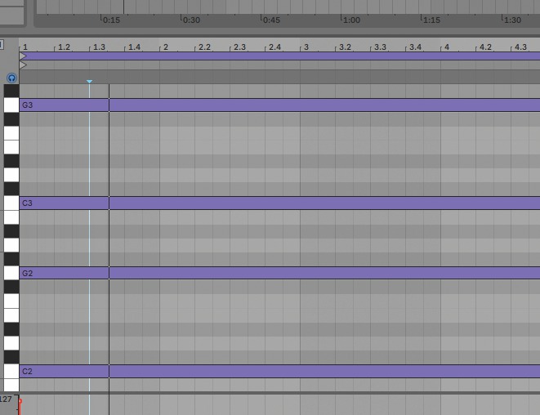
Task: Play the A2 white piano key
Action: tap(11, 245)
